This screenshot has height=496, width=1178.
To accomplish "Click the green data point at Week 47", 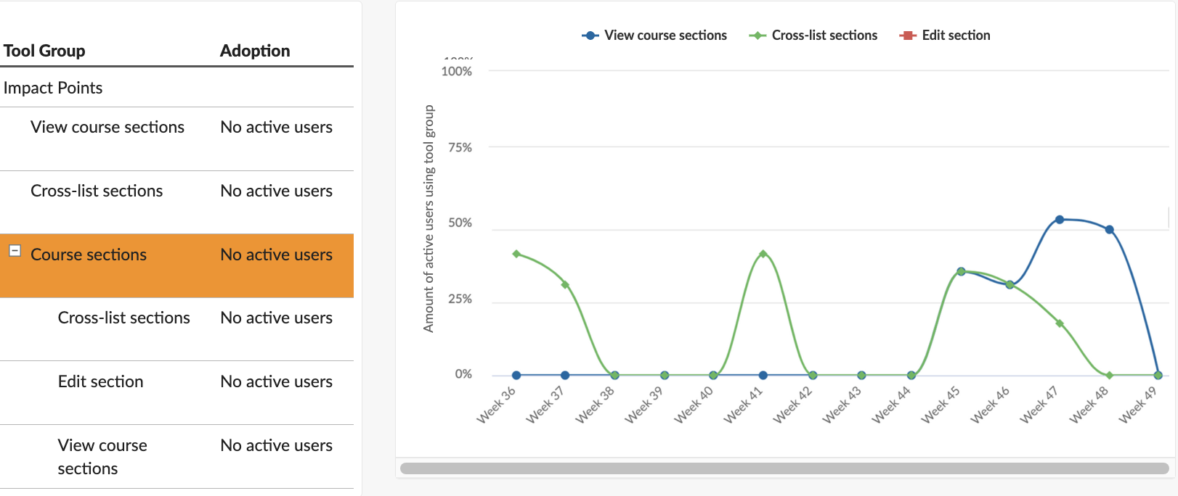I will [x=1060, y=323].
